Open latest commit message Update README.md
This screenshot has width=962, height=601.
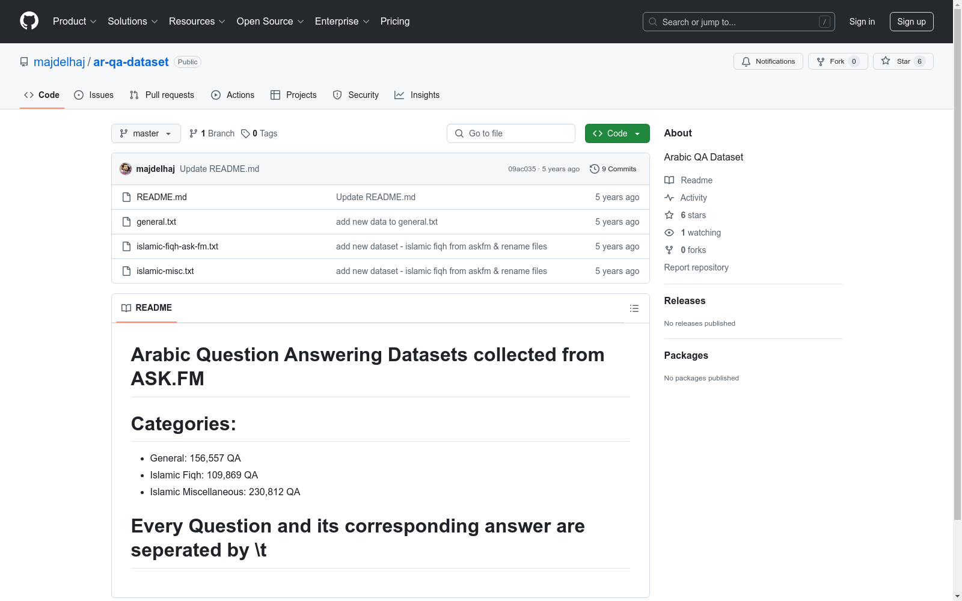(219, 169)
